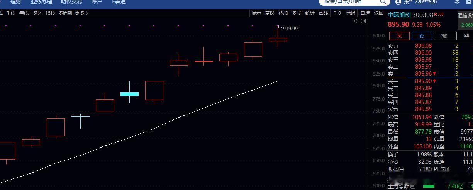Click the 最低 value 877.78

(423, 132)
